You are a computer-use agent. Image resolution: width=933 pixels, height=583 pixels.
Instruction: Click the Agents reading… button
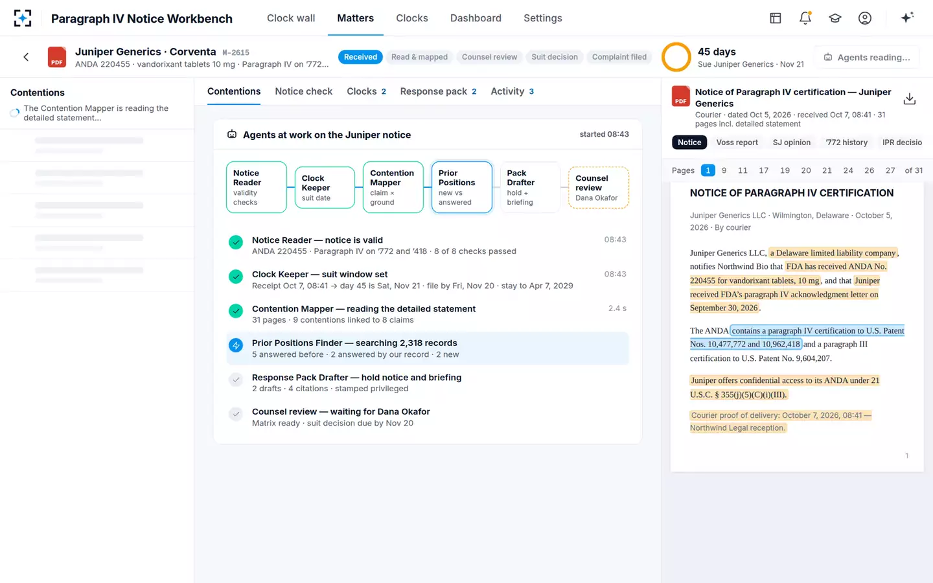point(867,58)
